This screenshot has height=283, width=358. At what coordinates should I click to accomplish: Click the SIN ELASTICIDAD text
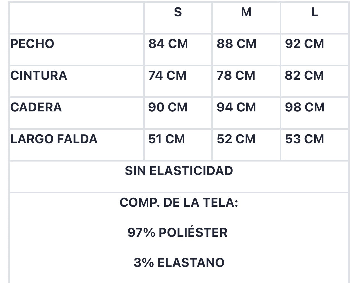(179, 171)
